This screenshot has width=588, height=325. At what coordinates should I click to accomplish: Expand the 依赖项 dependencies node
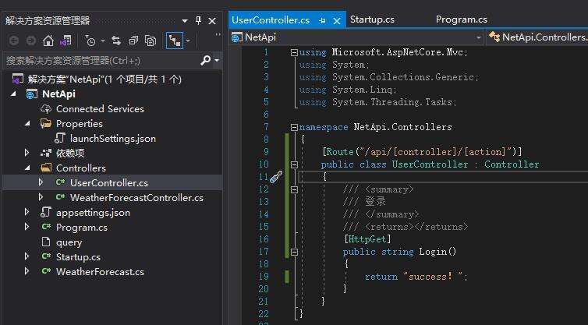[x=27, y=153]
